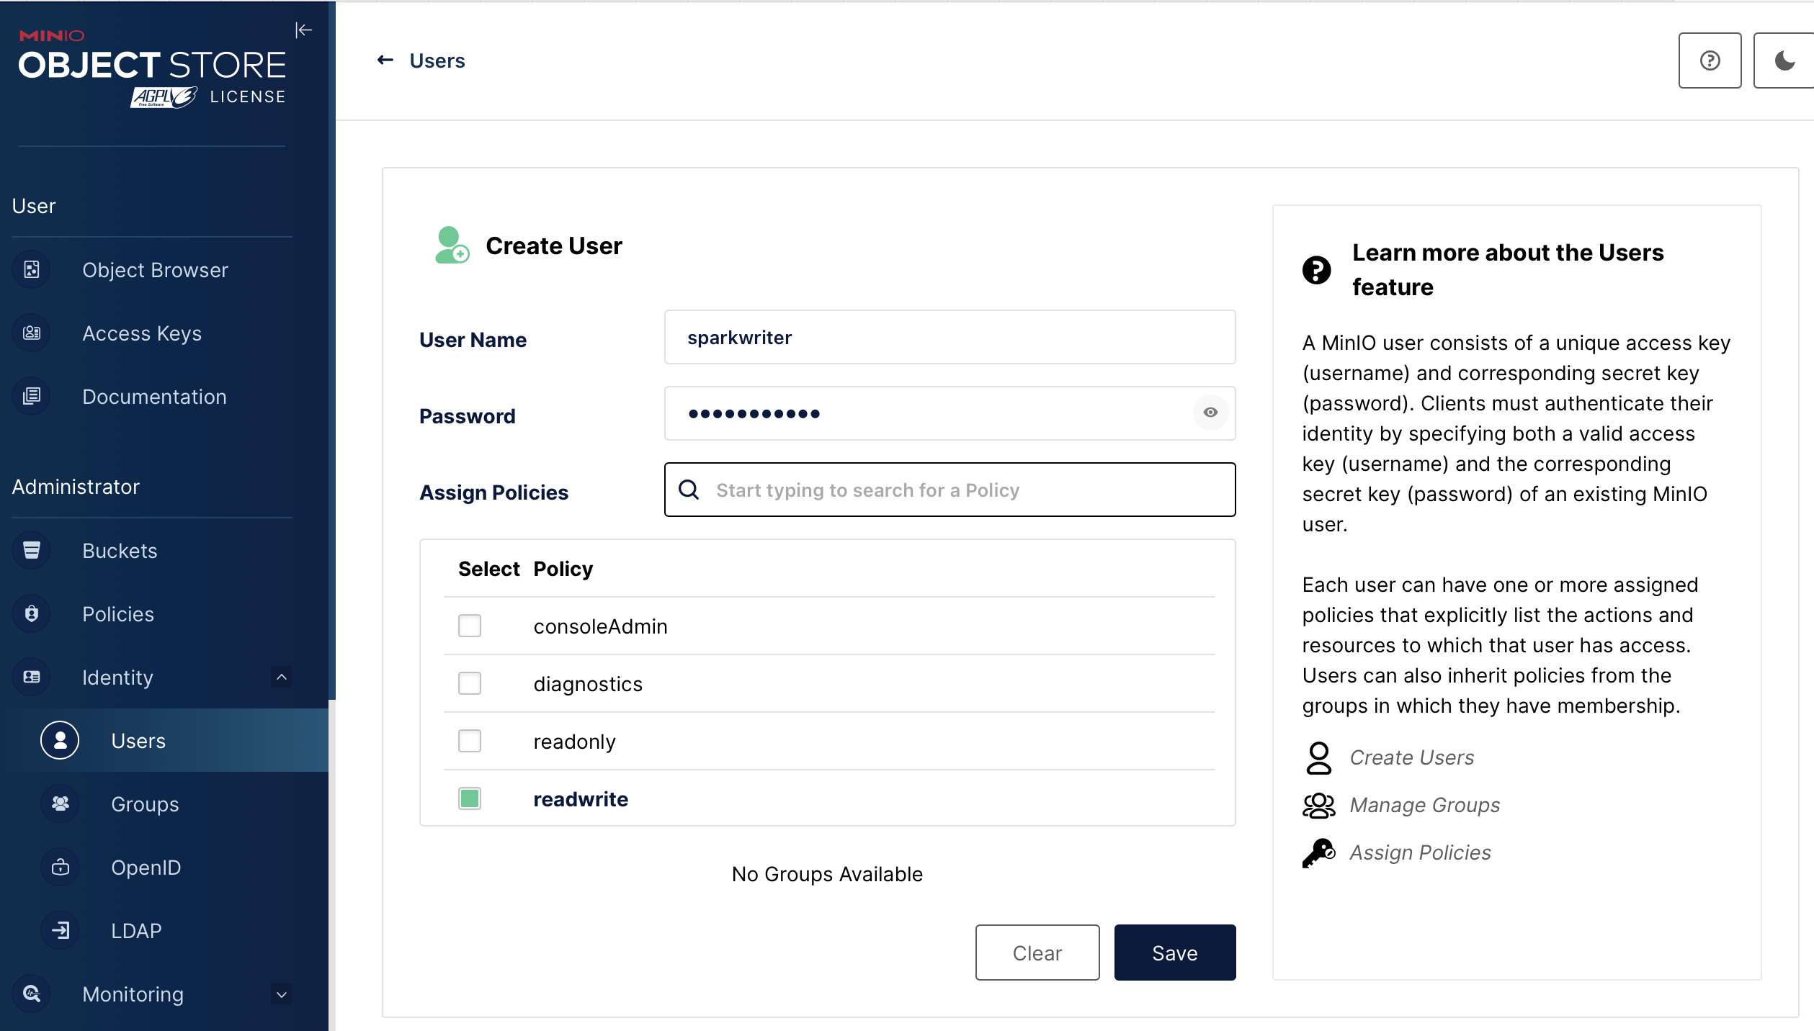The image size is (1814, 1031).
Task: Click the Clear button
Action: pos(1037,953)
